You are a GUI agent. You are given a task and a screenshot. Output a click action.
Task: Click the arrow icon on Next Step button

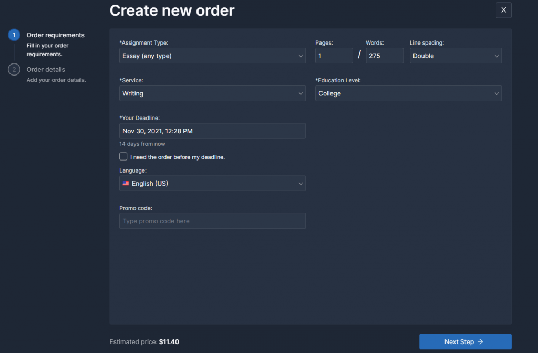(482, 341)
